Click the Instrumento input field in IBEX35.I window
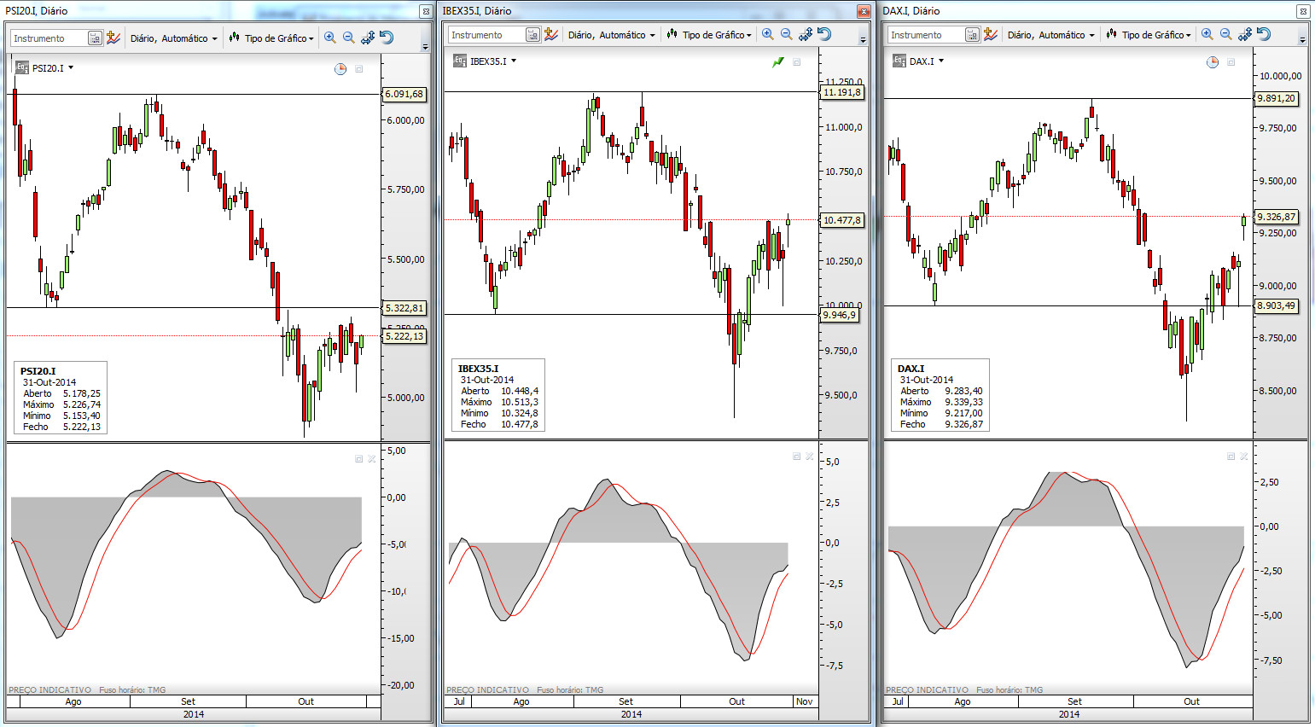The image size is (1315, 727). coord(486,35)
